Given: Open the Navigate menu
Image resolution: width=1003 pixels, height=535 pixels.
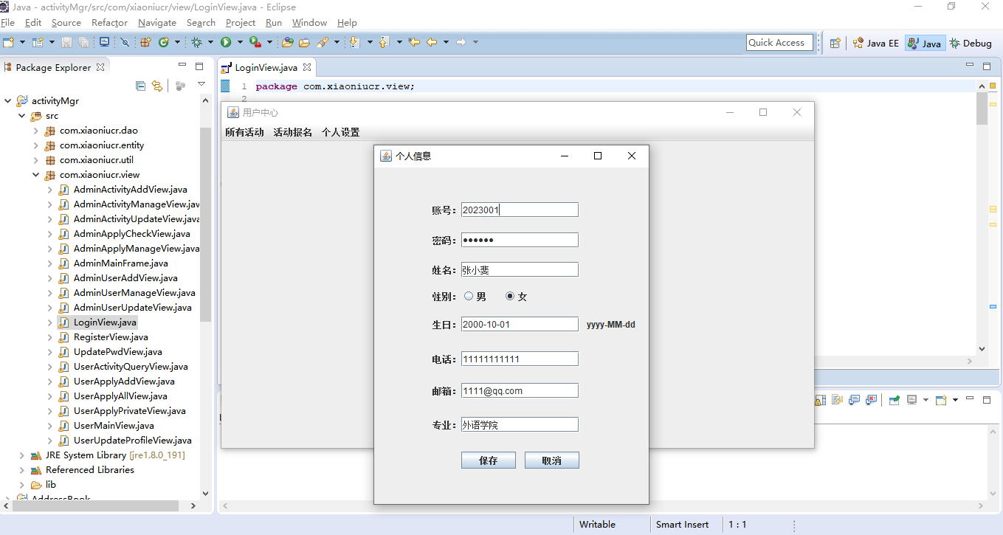Looking at the screenshot, I should [x=157, y=23].
